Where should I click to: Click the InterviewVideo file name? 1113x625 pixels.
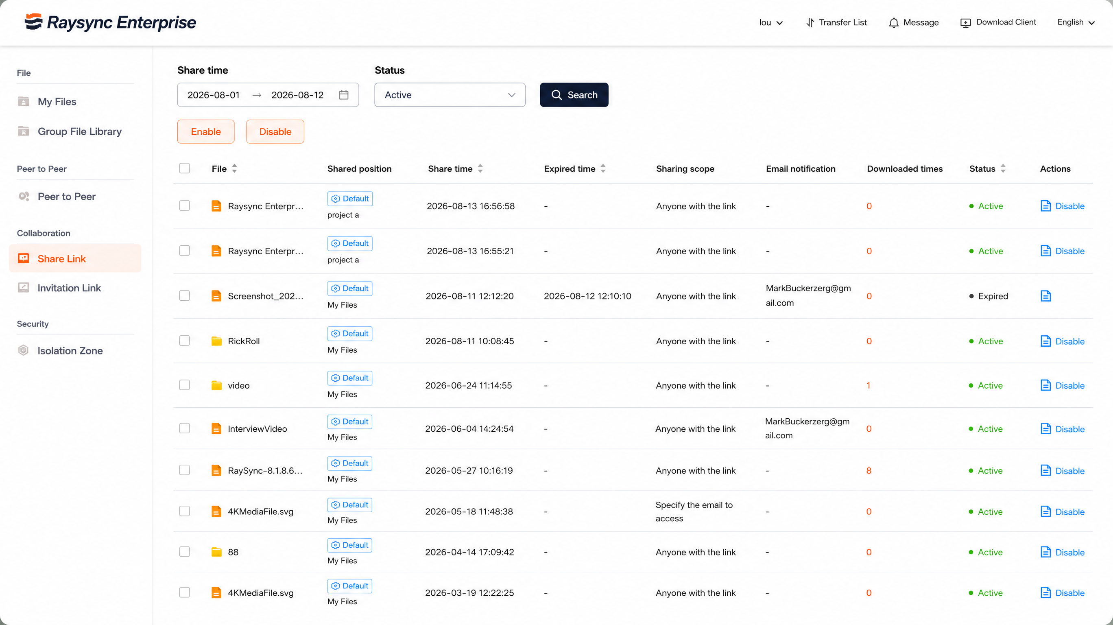[258, 429]
